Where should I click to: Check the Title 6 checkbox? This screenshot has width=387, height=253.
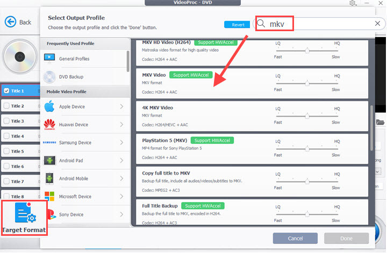click(6, 166)
